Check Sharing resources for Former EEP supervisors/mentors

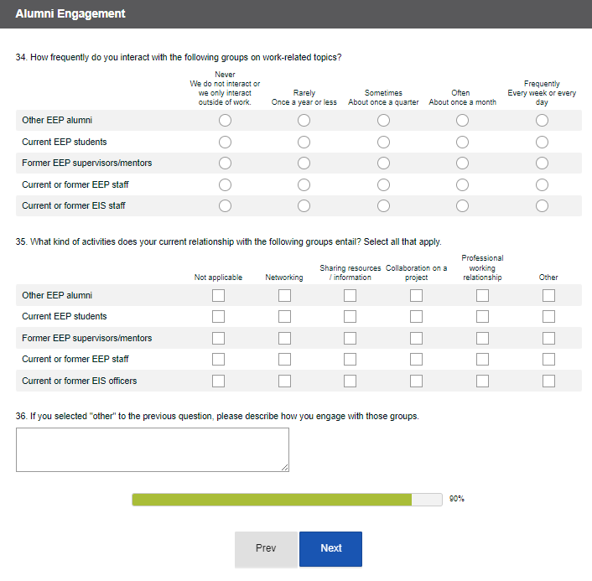tap(350, 338)
